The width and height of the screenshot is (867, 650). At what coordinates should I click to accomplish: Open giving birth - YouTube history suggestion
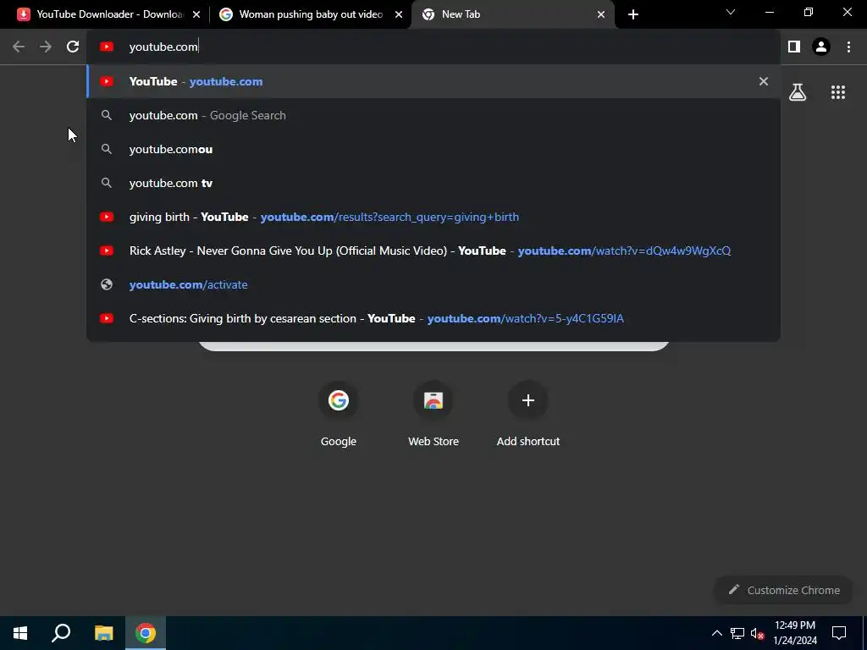(433, 217)
